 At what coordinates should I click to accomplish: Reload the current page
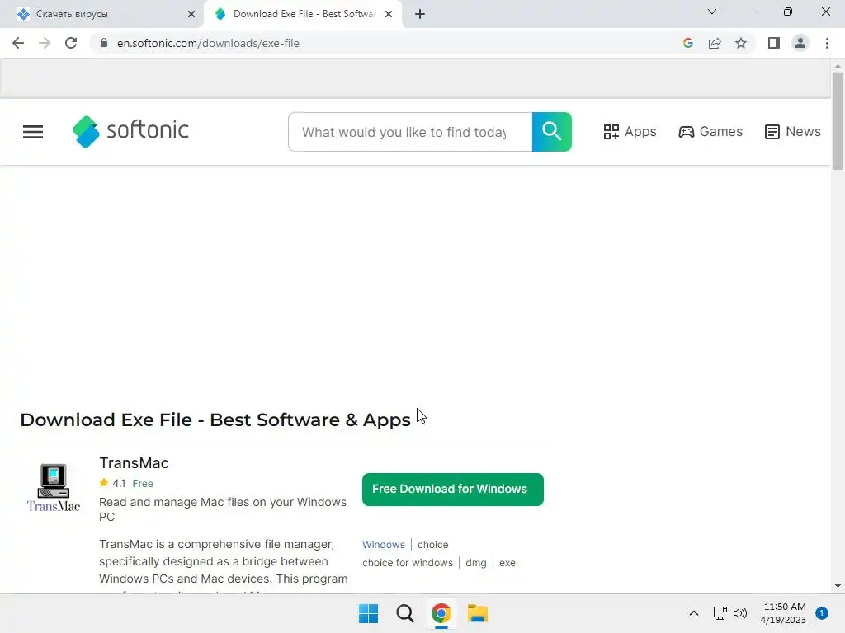pyautogui.click(x=71, y=43)
